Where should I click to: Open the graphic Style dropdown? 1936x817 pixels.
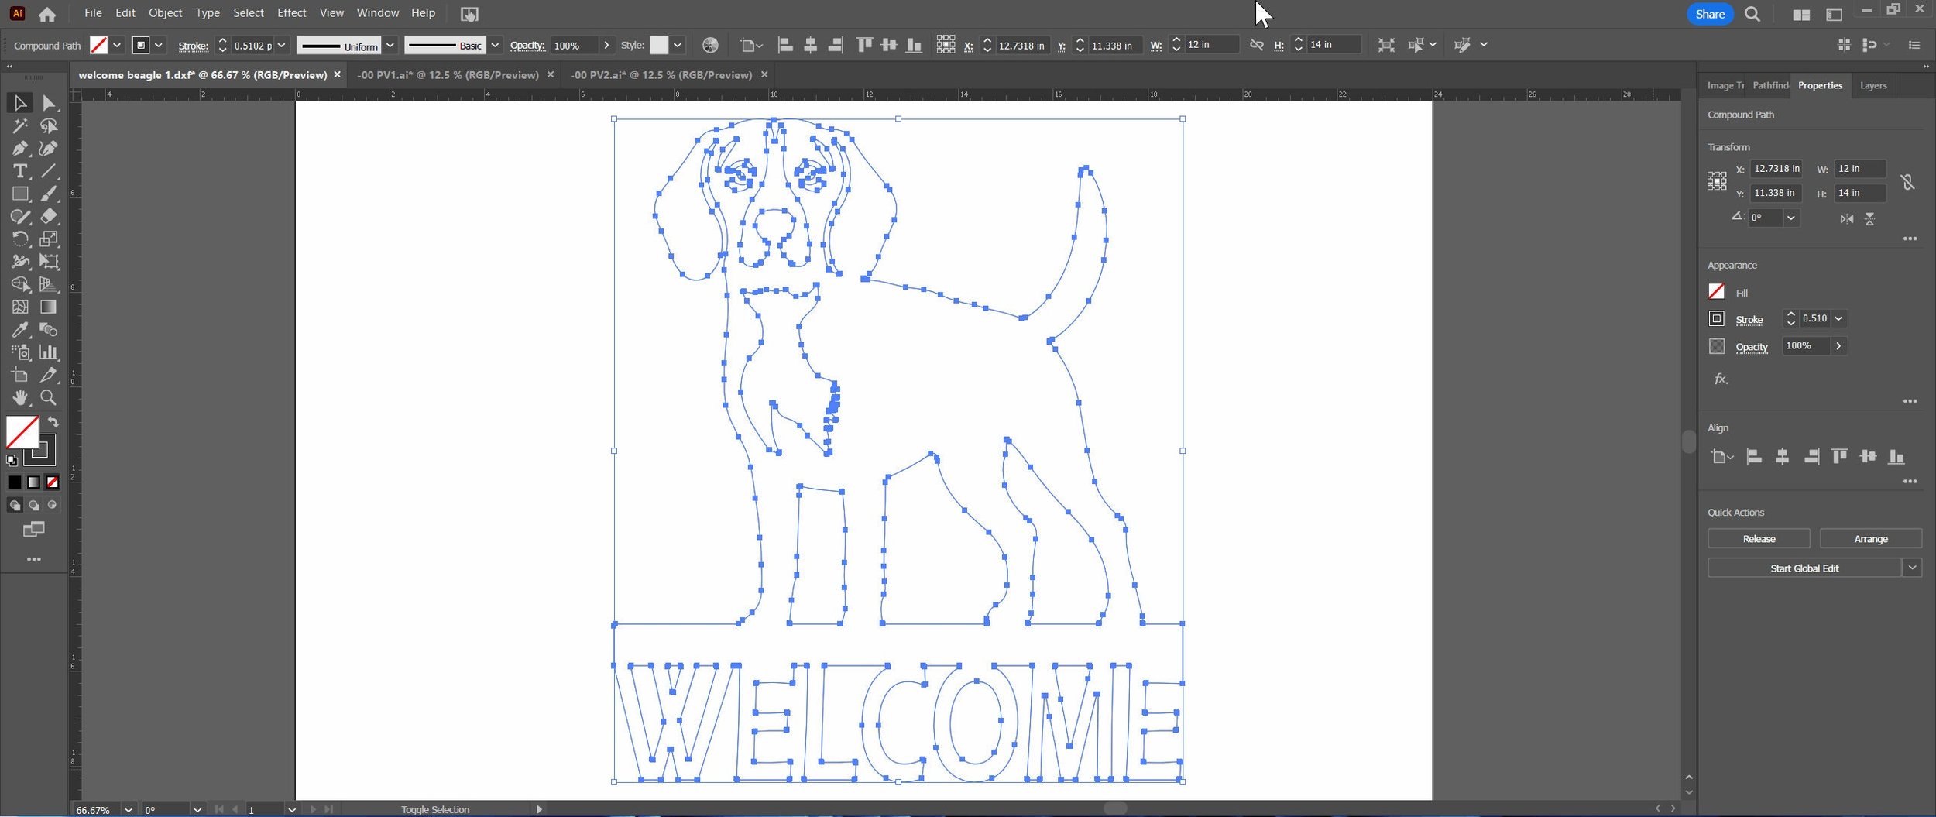(x=678, y=45)
